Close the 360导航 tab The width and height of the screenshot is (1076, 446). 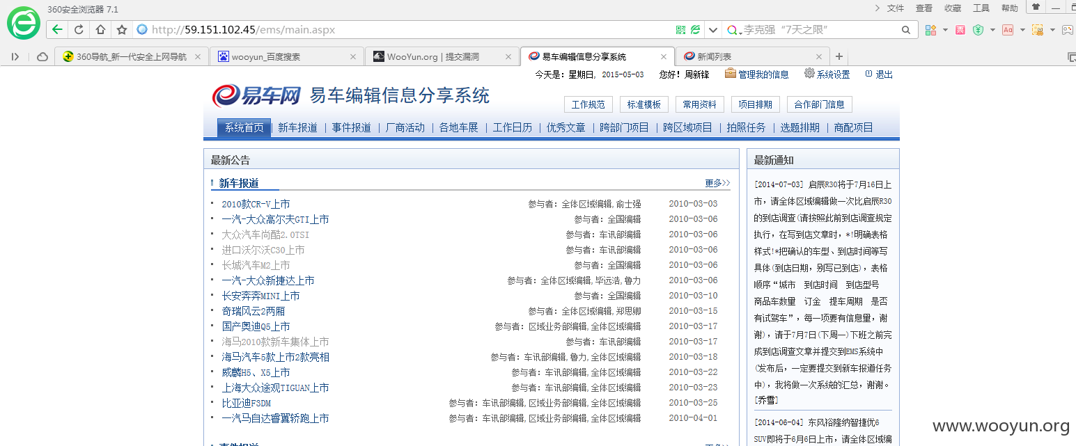(198, 57)
